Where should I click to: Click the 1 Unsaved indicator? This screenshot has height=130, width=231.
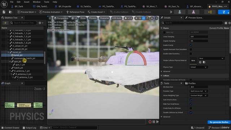[198, 127]
